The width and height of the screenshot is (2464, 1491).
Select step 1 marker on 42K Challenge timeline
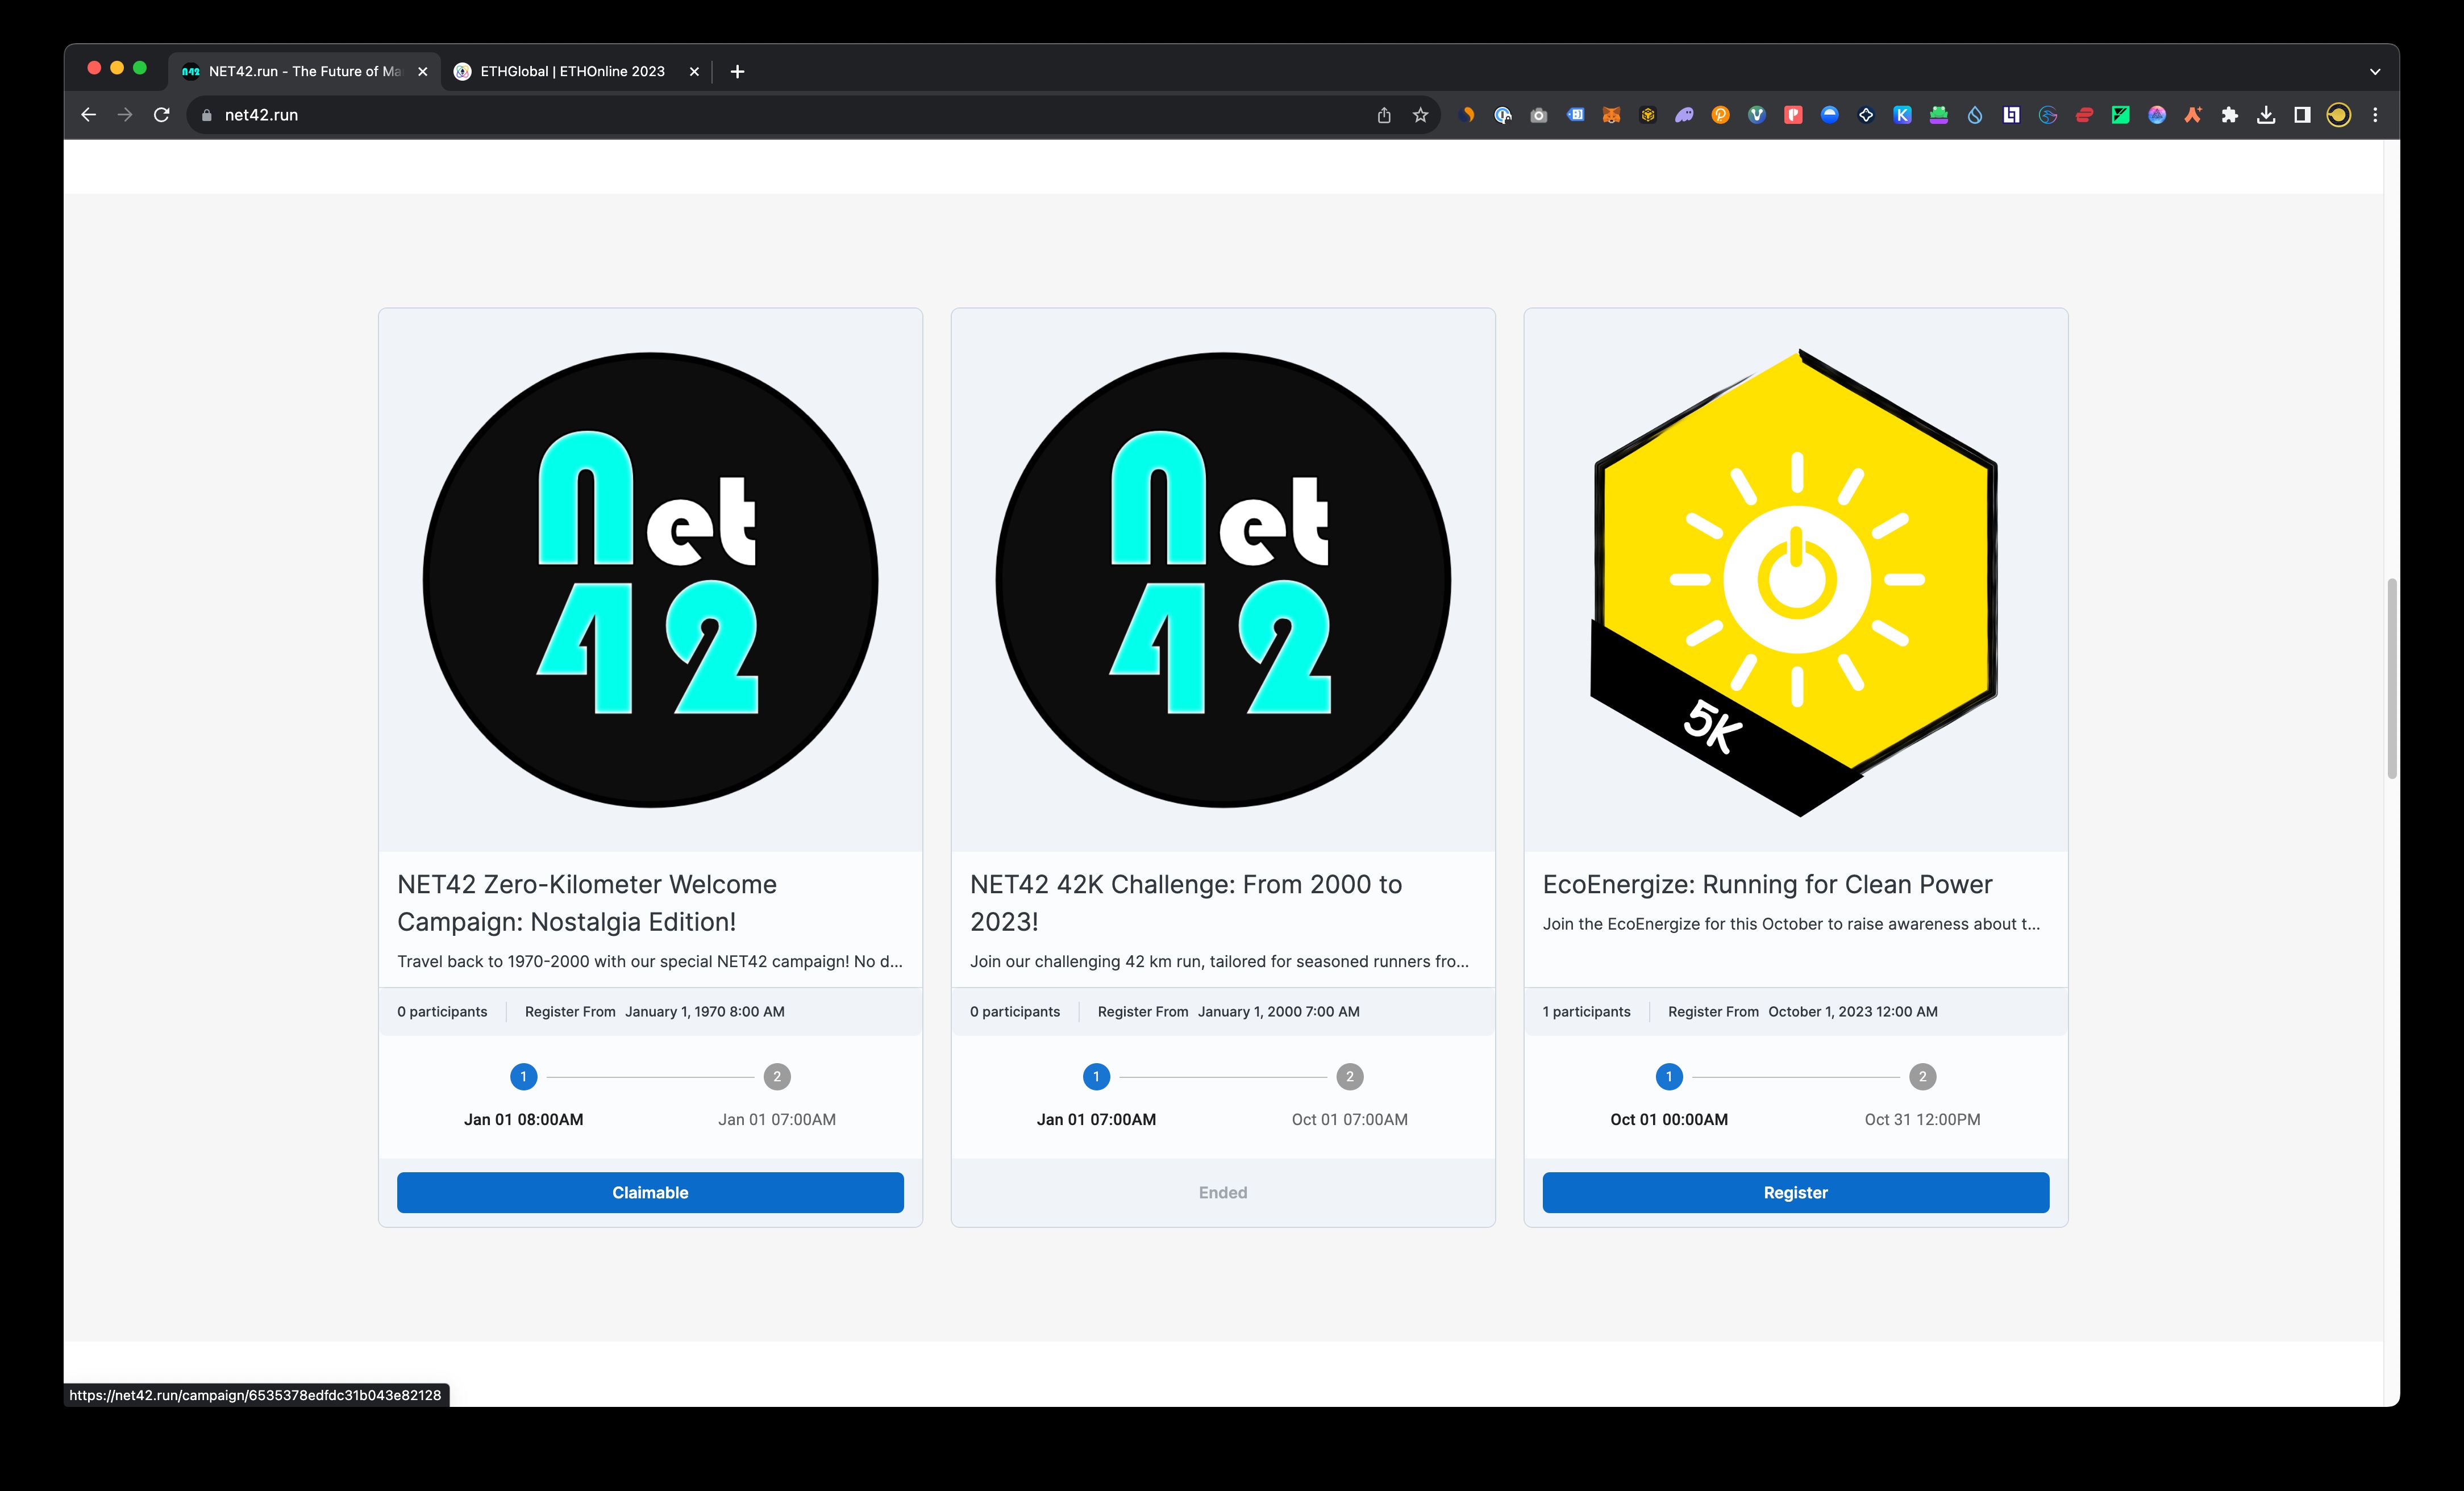click(1096, 1077)
